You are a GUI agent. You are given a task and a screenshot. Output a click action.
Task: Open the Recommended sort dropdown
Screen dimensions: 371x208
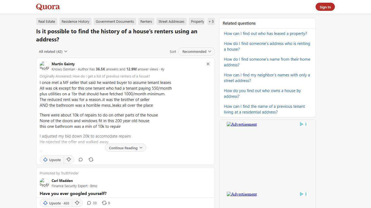(x=196, y=51)
